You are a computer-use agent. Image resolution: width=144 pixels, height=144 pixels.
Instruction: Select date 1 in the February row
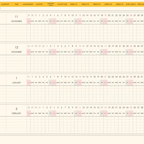43,107
